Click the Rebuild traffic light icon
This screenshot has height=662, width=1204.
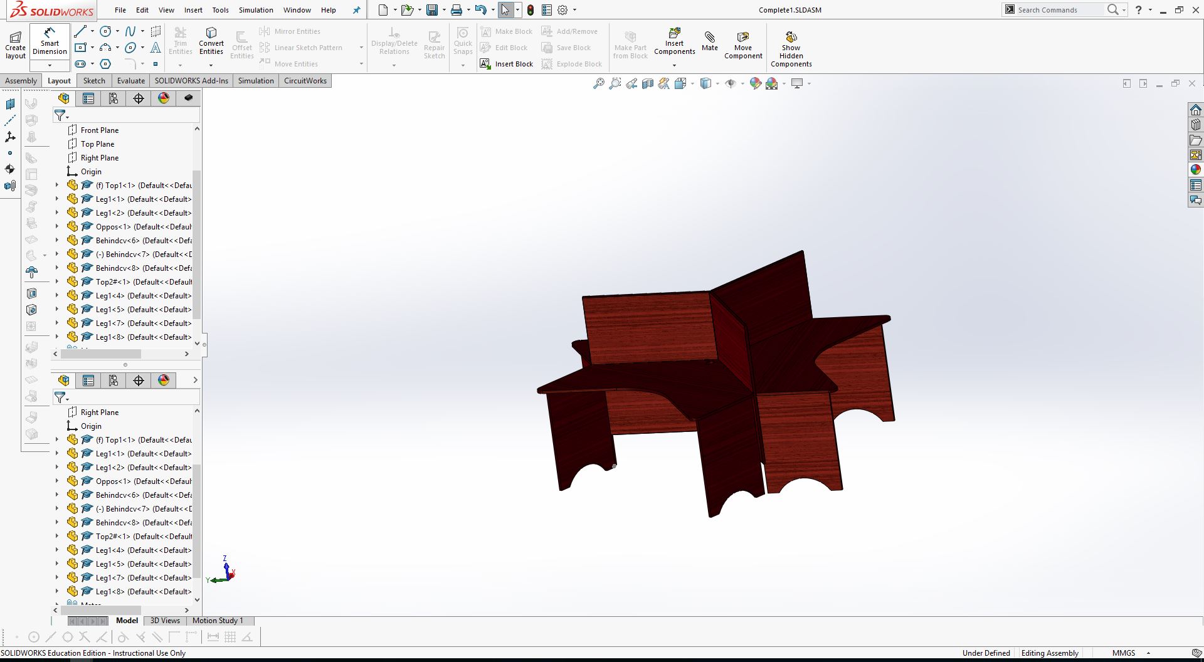[531, 10]
